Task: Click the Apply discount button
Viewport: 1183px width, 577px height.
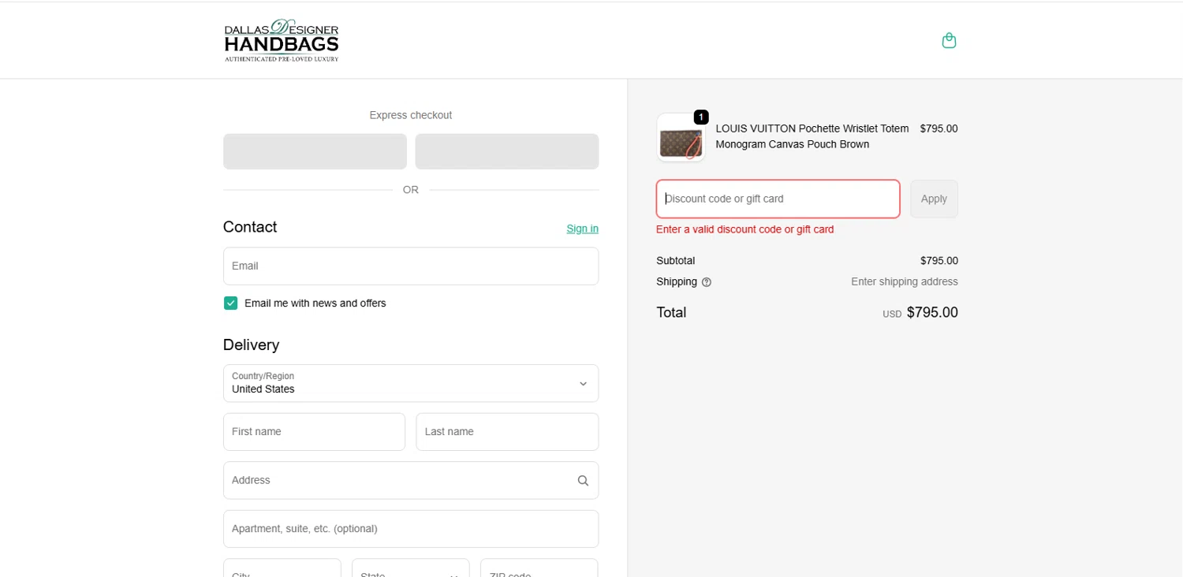Action: [x=934, y=199]
